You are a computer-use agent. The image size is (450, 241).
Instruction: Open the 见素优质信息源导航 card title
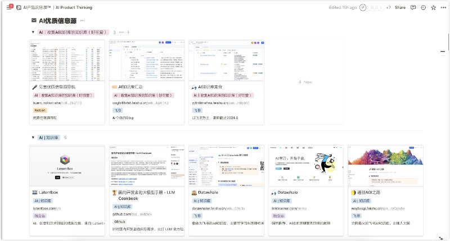coord(57,87)
